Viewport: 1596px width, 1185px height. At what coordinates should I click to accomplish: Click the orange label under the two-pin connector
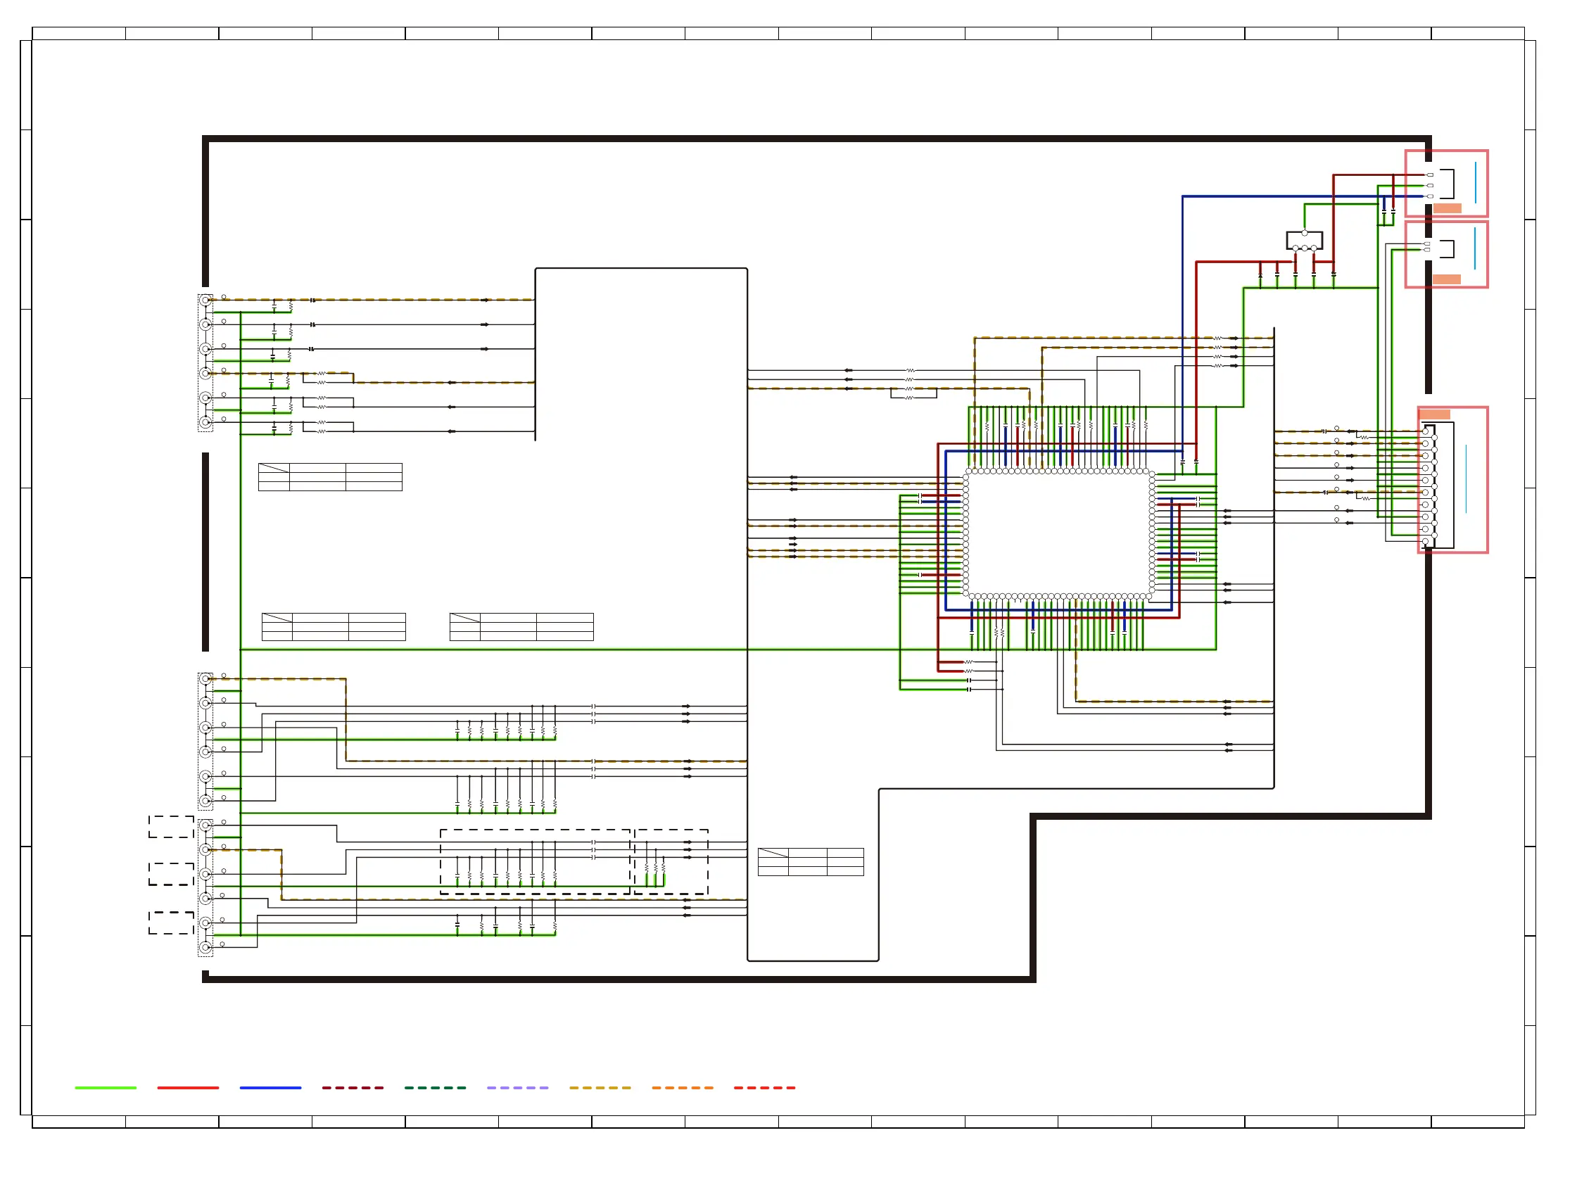1447,279
